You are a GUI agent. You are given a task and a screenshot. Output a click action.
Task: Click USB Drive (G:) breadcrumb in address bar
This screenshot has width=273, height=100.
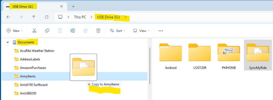pos(109,17)
